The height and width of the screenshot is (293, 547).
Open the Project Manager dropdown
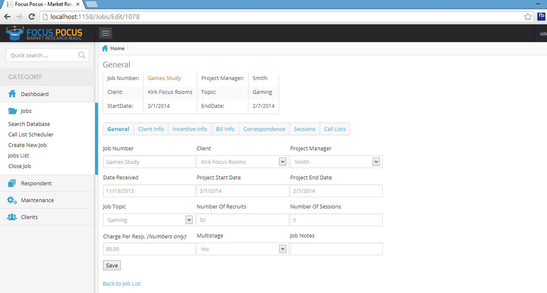pyautogui.click(x=336, y=162)
